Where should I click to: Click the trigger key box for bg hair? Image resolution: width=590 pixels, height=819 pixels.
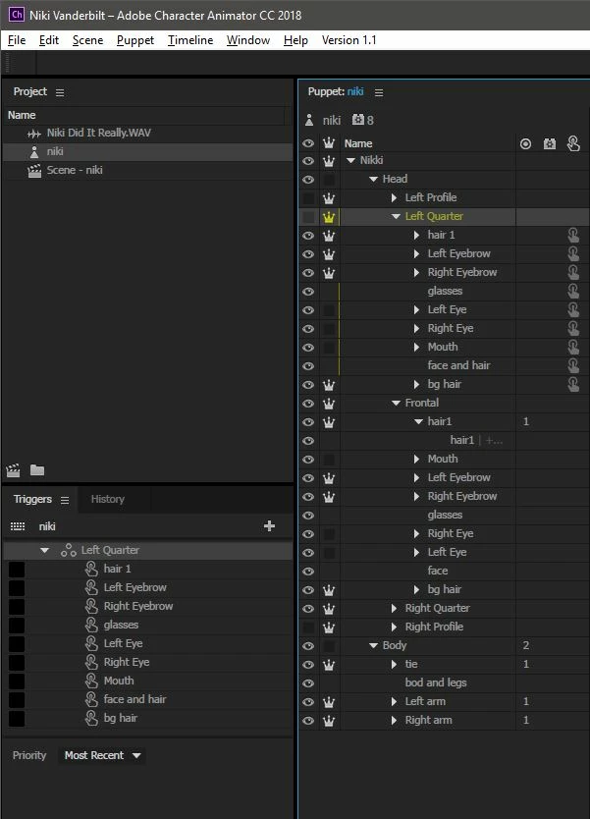17,719
